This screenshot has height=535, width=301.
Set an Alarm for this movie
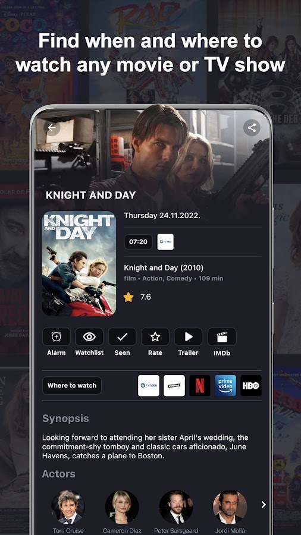tap(57, 337)
